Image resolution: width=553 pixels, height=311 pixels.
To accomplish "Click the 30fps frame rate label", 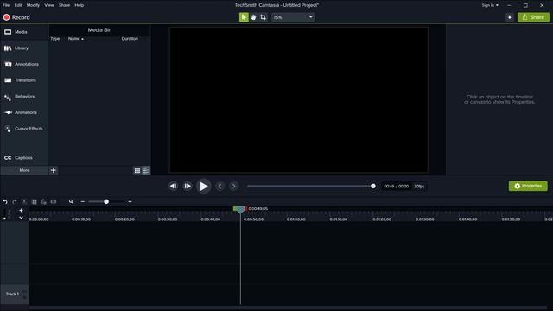I will [419, 187].
